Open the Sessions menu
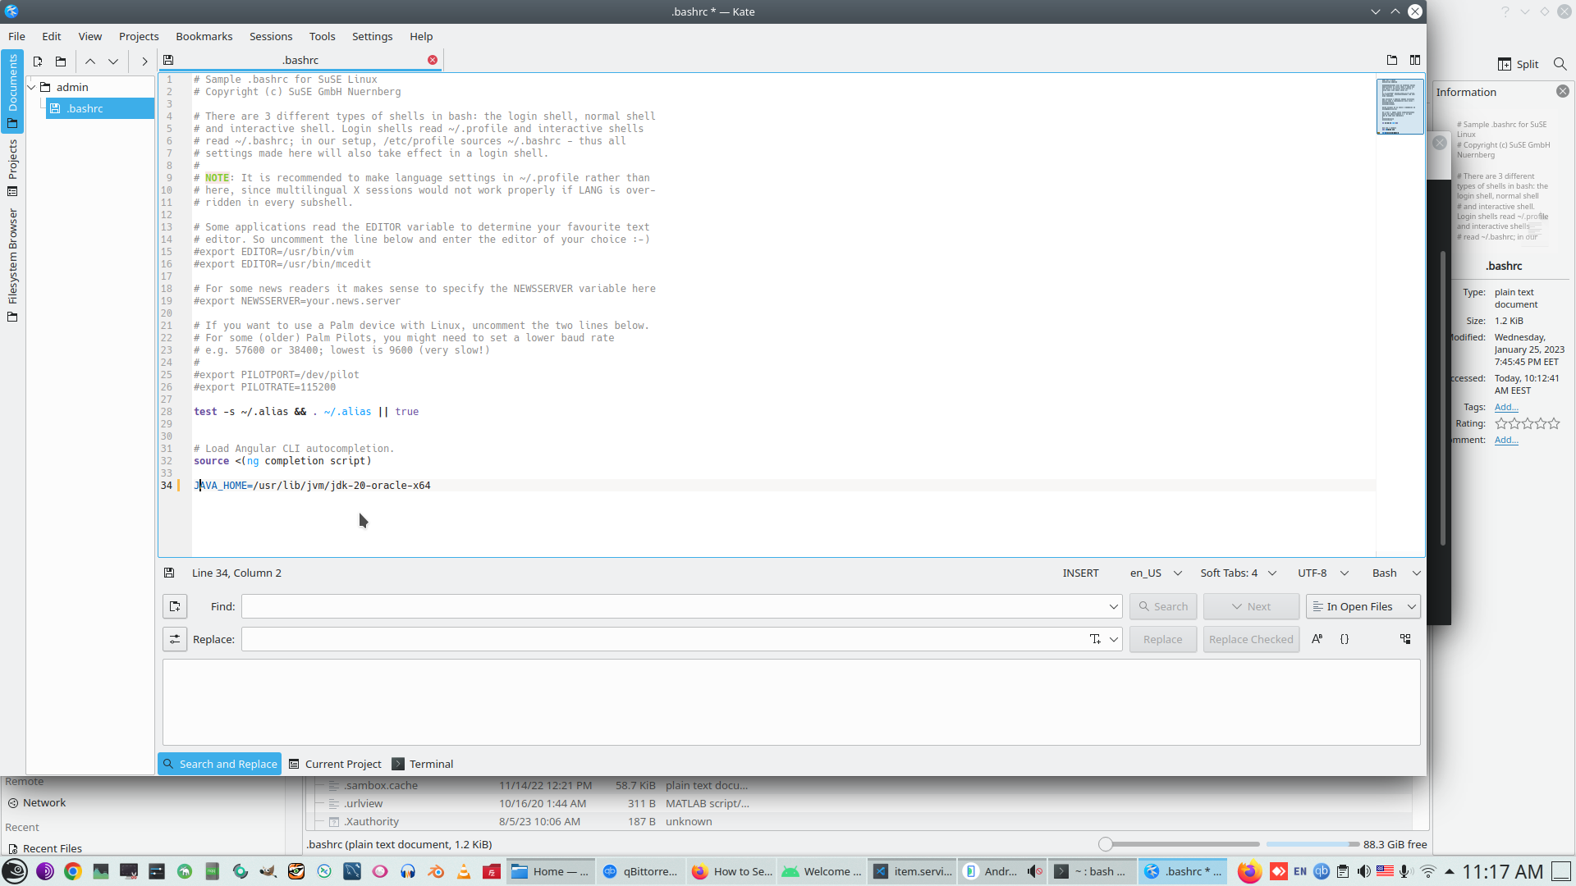The height and width of the screenshot is (886, 1576). point(271,36)
